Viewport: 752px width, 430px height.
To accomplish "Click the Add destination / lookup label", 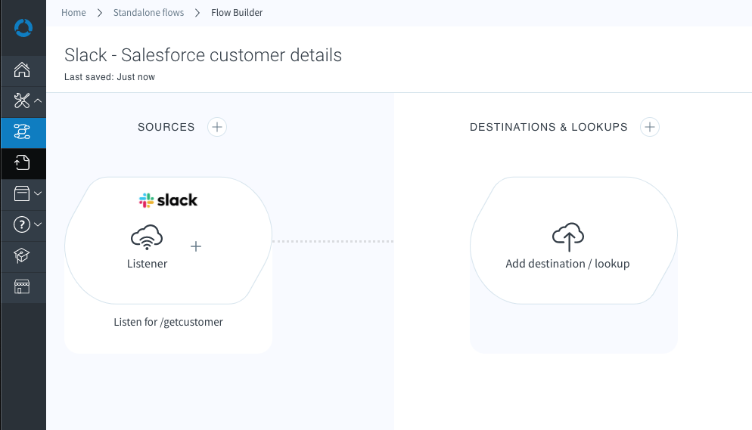I will [568, 264].
